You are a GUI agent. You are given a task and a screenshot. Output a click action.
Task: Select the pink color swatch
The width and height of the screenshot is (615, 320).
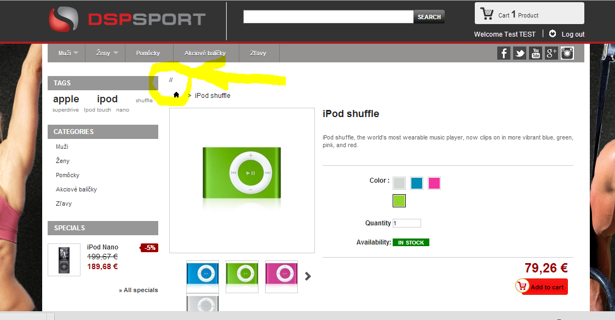tap(434, 183)
